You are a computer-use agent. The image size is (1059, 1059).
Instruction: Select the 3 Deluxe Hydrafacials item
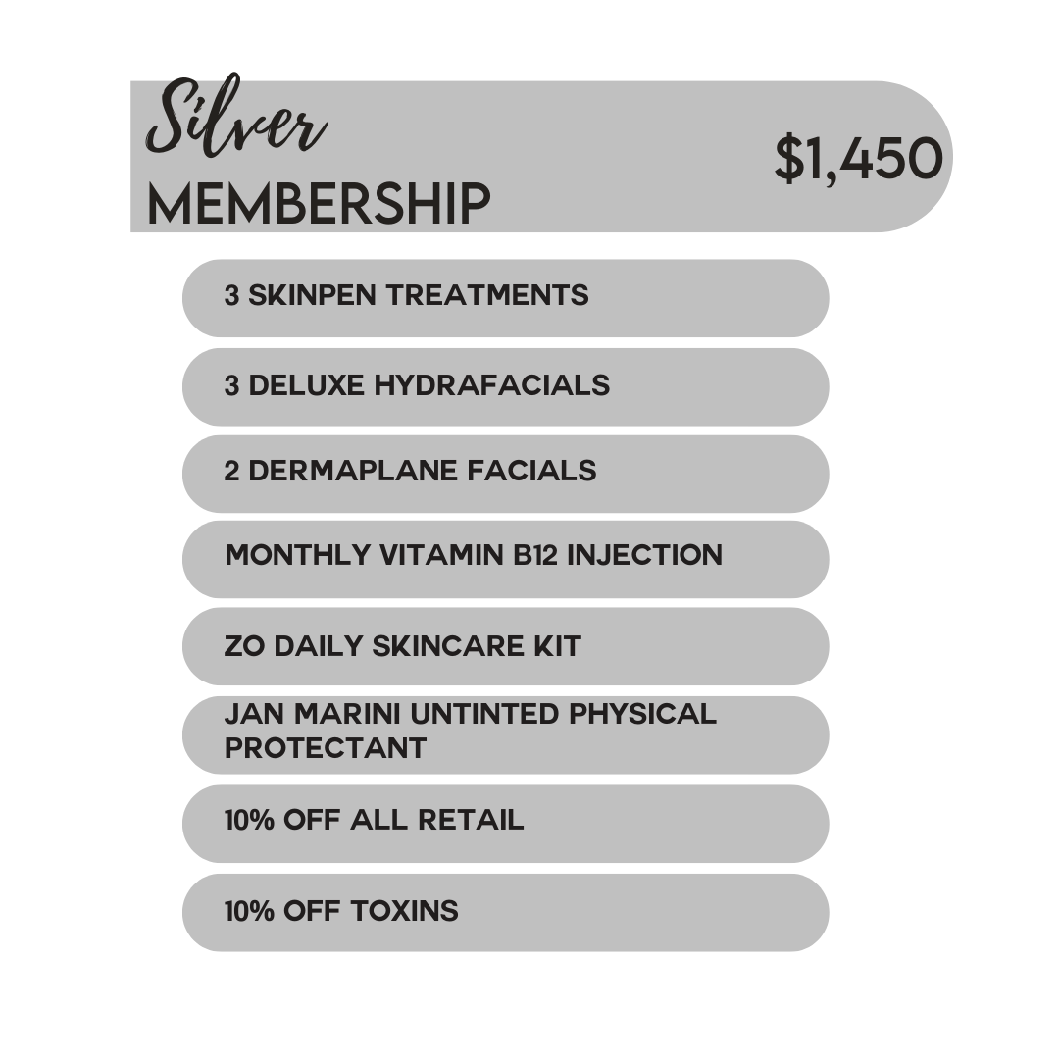pyautogui.click(x=505, y=387)
